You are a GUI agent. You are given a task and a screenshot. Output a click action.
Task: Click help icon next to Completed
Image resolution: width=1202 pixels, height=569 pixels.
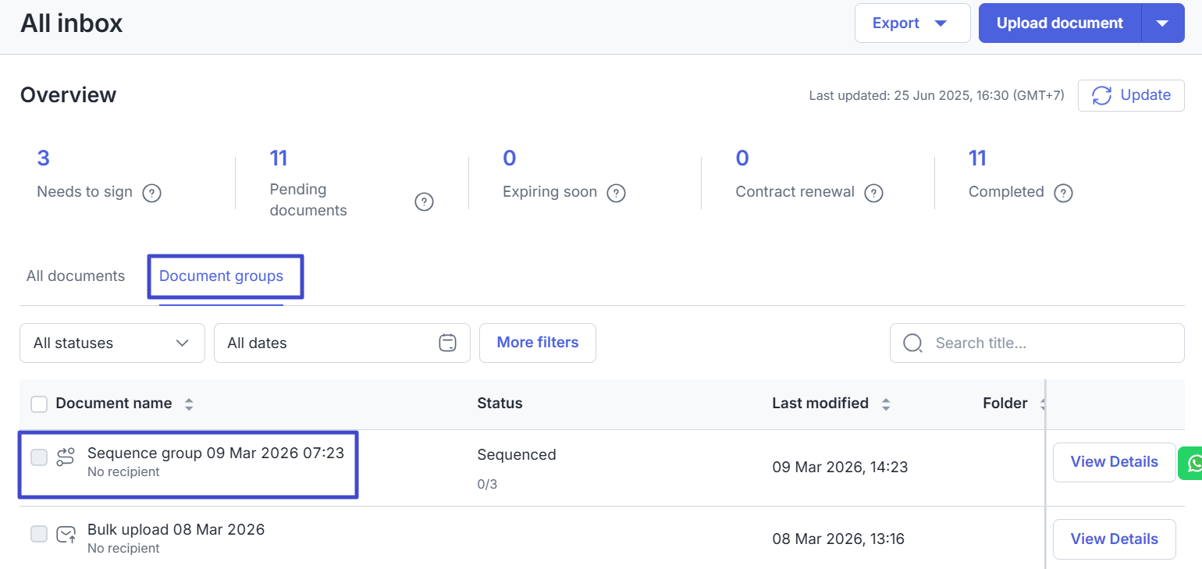pyautogui.click(x=1063, y=193)
